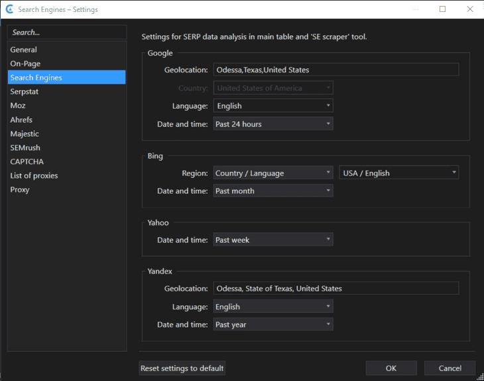This screenshot has width=484, height=381.
Task: Expand the Google Language dropdown
Action: click(272, 106)
